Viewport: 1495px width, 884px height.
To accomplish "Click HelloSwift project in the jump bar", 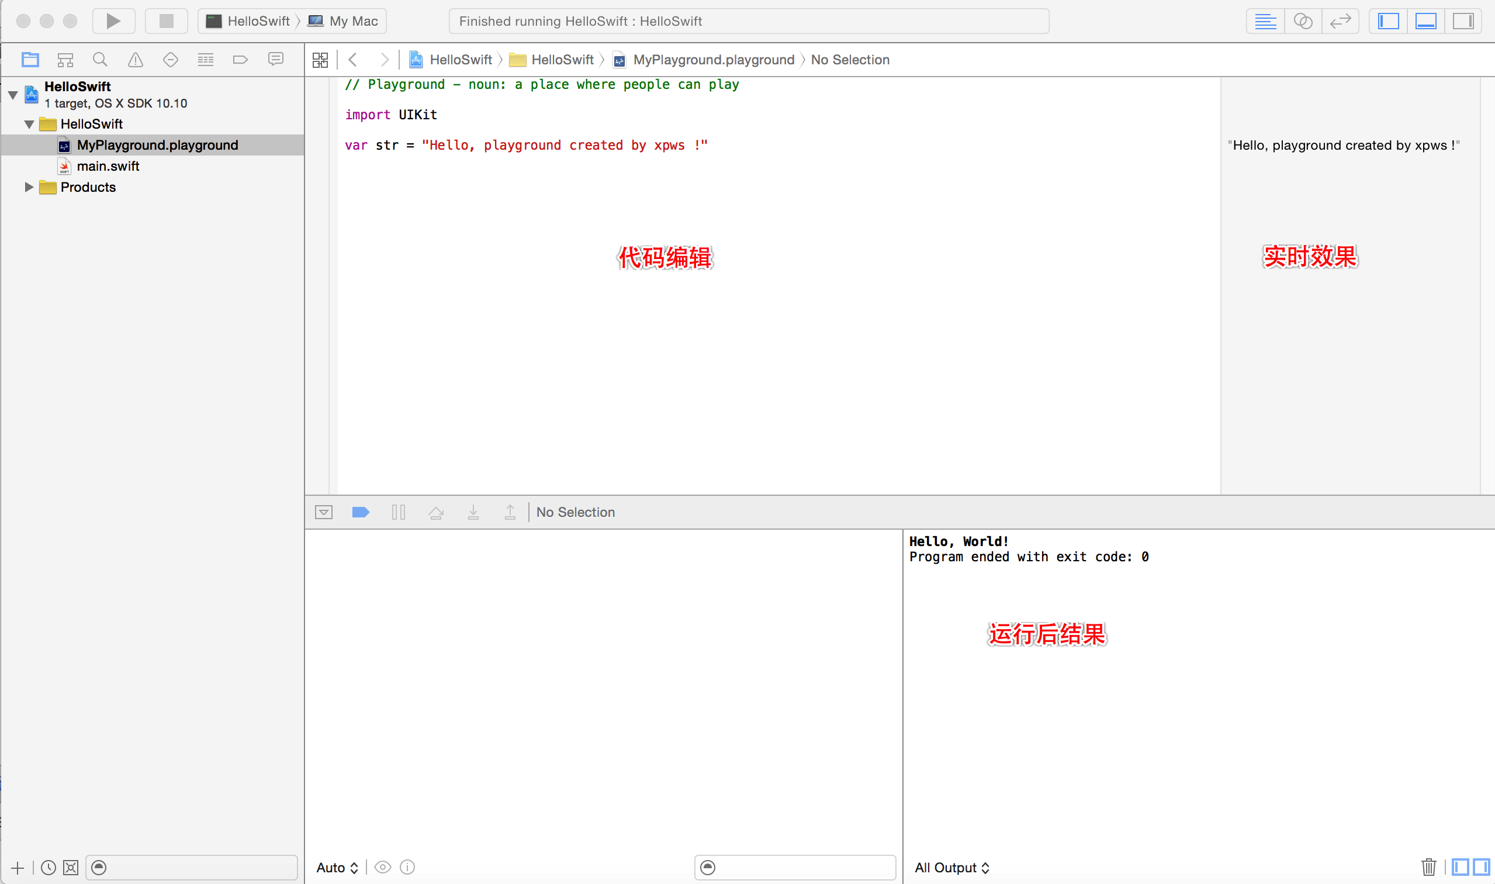I will pyautogui.click(x=451, y=60).
